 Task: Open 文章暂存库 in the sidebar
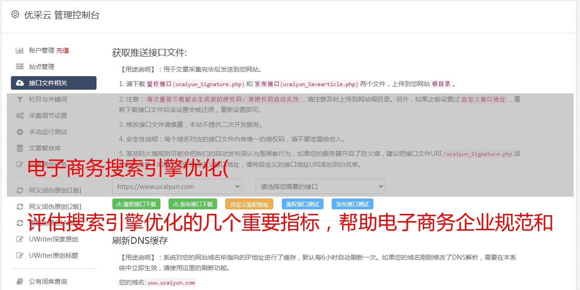(45, 148)
